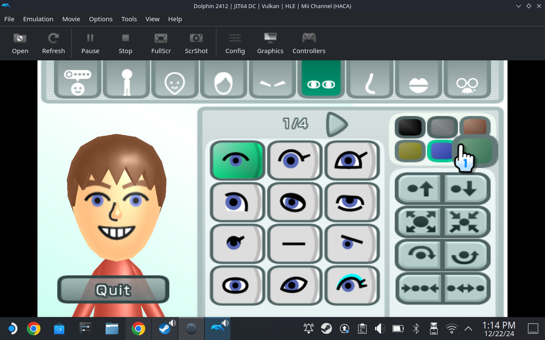Open the Graphics settings
Screen dimensions: 545x340
[x=270, y=44]
